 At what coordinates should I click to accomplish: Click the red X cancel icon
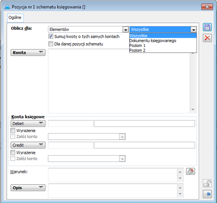[x=207, y=38]
